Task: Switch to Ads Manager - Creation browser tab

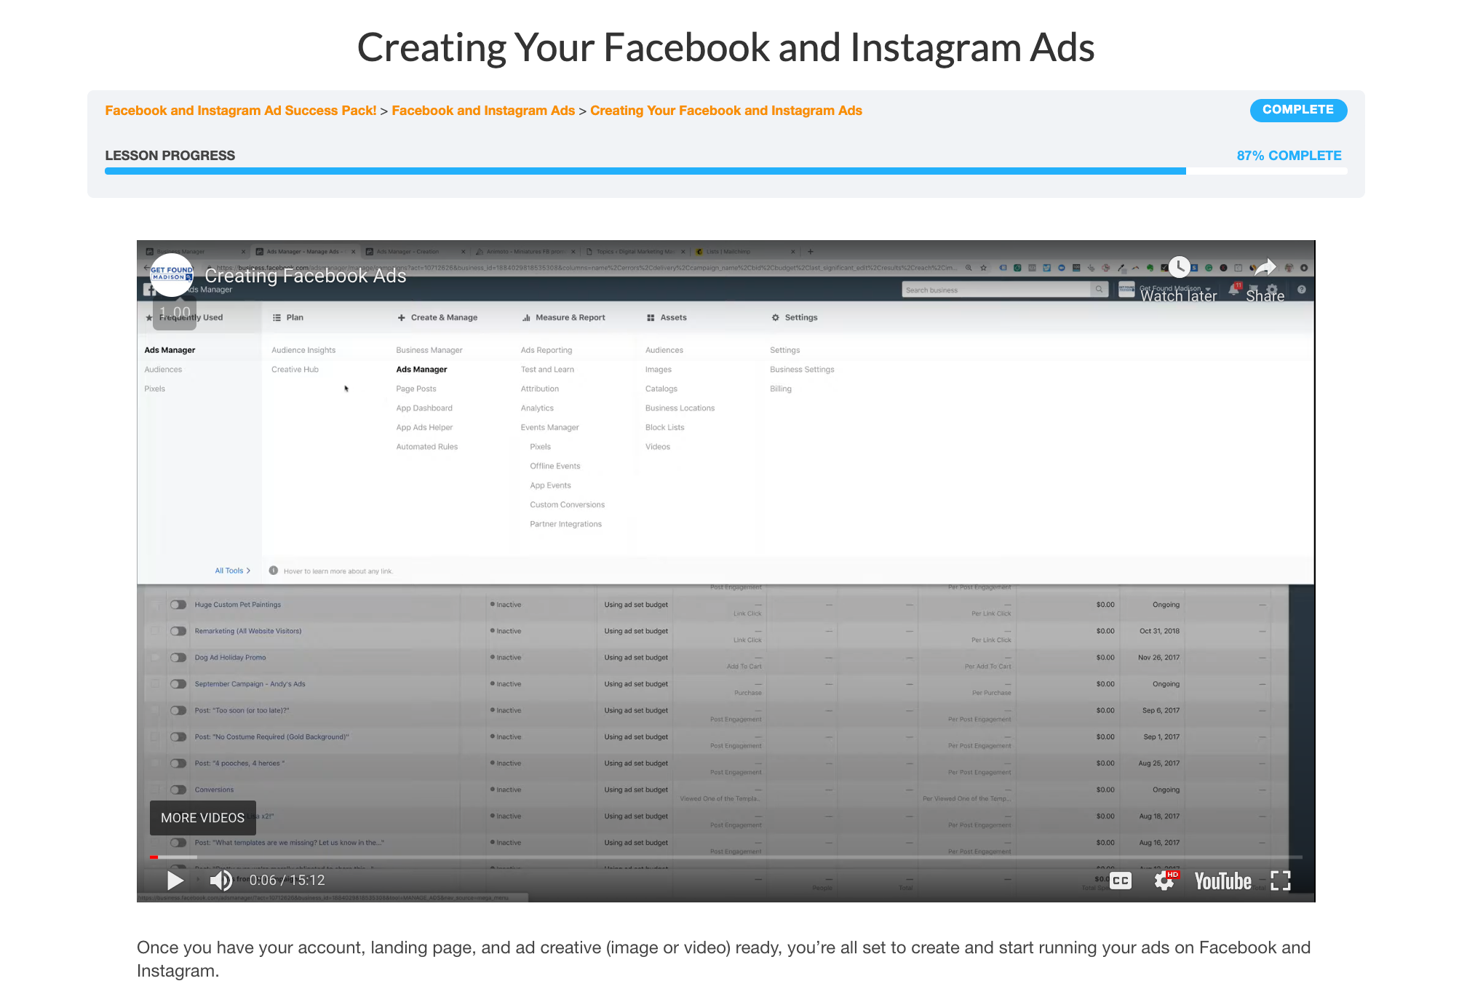Action: 415,252
